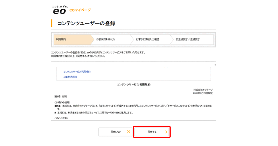Click the 第1章 総則 heading
278x146 pixels.
(61, 96)
